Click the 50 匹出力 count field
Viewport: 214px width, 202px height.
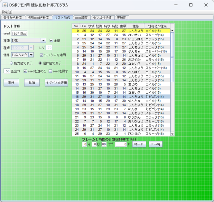7,71
